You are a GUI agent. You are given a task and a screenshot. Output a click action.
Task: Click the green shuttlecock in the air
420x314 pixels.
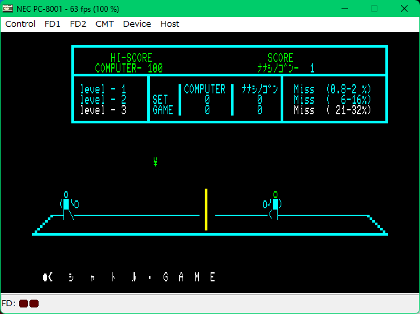[x=155, y=162]
